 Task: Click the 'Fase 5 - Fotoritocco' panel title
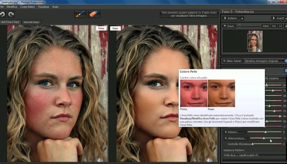[238, 12]
